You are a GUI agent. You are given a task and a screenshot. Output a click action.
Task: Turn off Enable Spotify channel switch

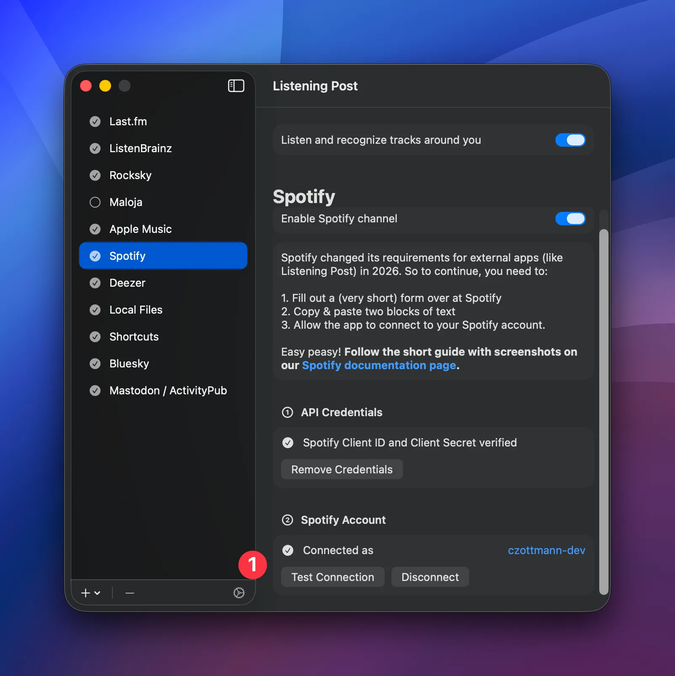(570, 219)
